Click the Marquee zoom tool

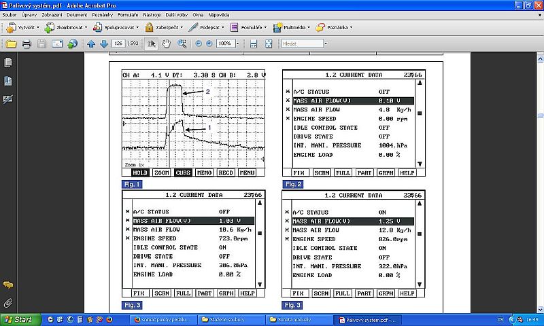[x=182, y=44]
